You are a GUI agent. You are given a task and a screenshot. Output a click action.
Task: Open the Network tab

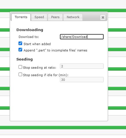pos(73,17)
